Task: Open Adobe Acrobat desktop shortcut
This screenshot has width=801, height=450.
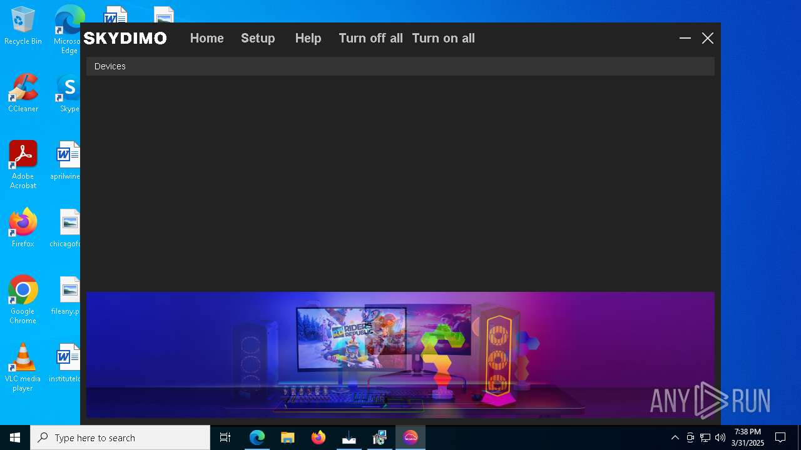Action: point(23,165)
